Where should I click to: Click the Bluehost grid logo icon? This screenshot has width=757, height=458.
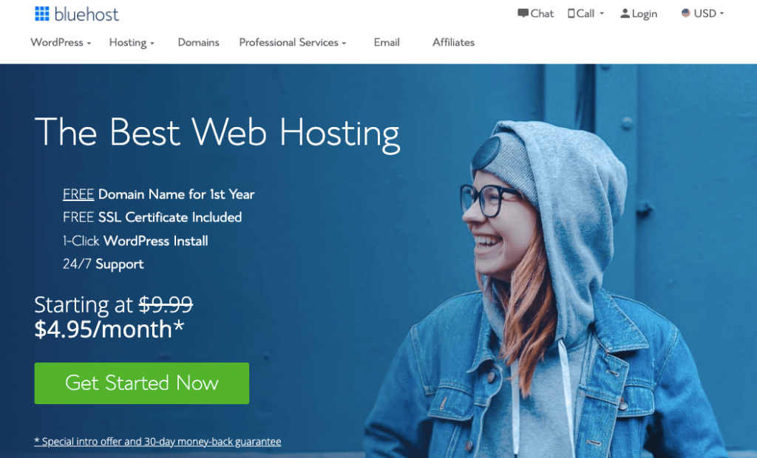(x=42, y=14)
